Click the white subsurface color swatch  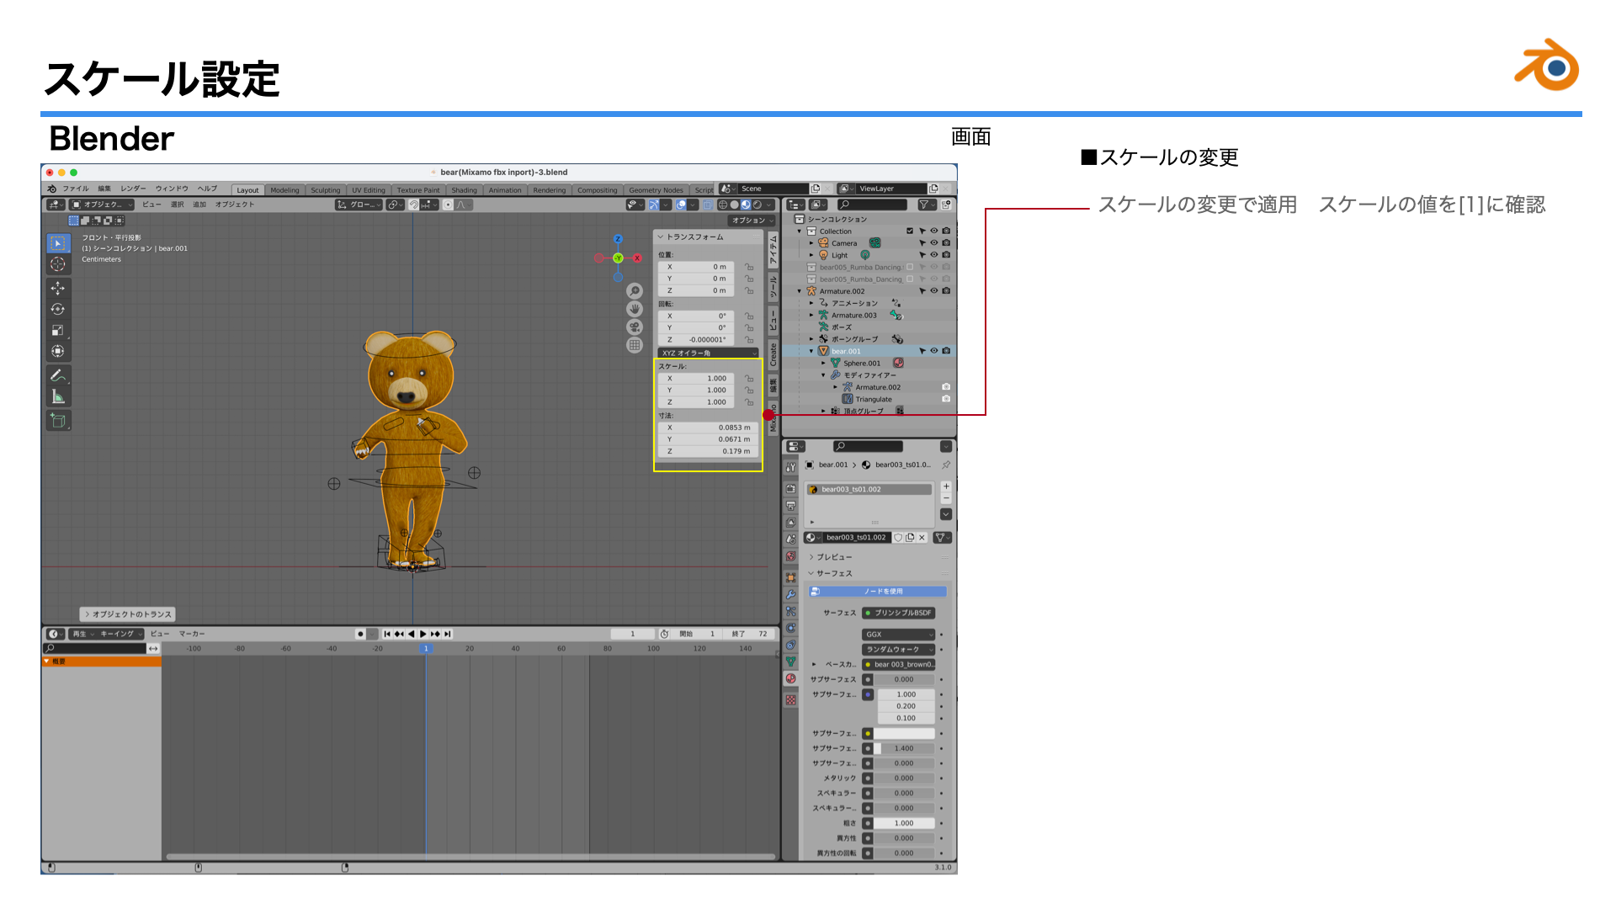click(x=905, y=734)
